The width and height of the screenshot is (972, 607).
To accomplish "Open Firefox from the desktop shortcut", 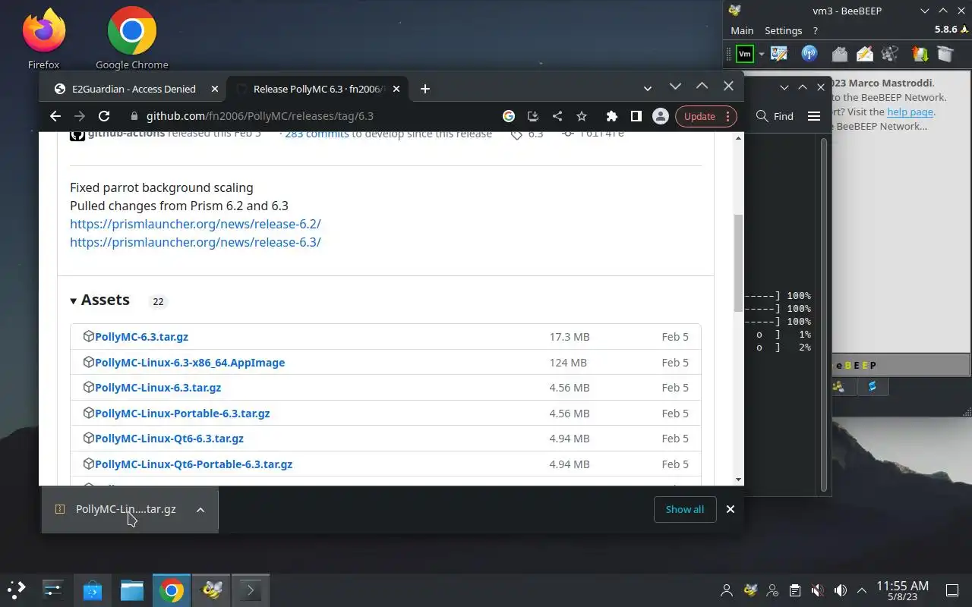I will 43,38.
